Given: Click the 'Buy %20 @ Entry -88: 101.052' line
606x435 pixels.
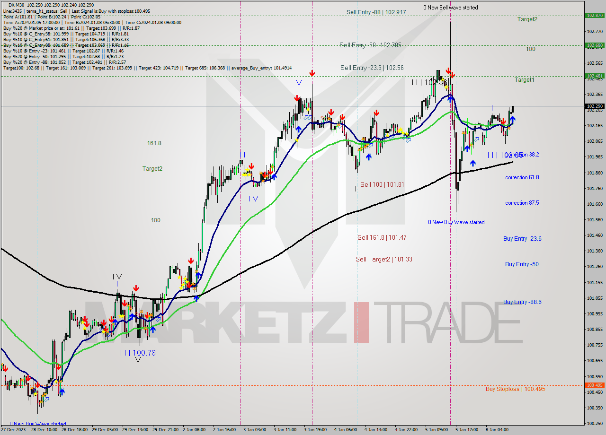Looking at the screenshot, I should [x=64, y=62].
